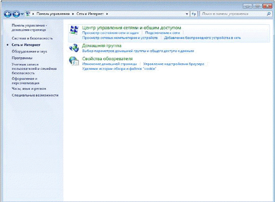Open Домашняя группа heading link
The image size is (275, 202).
pos(102,46)
